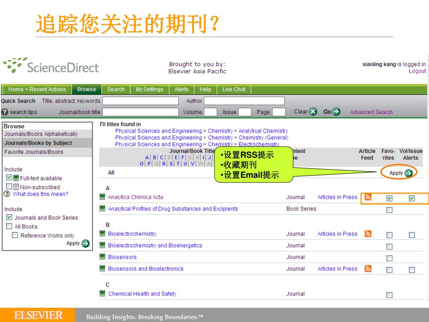Viewport: 429px width, 322px height.
Task: Click the Title, abstract, keywords field
Action: [140, 101]
